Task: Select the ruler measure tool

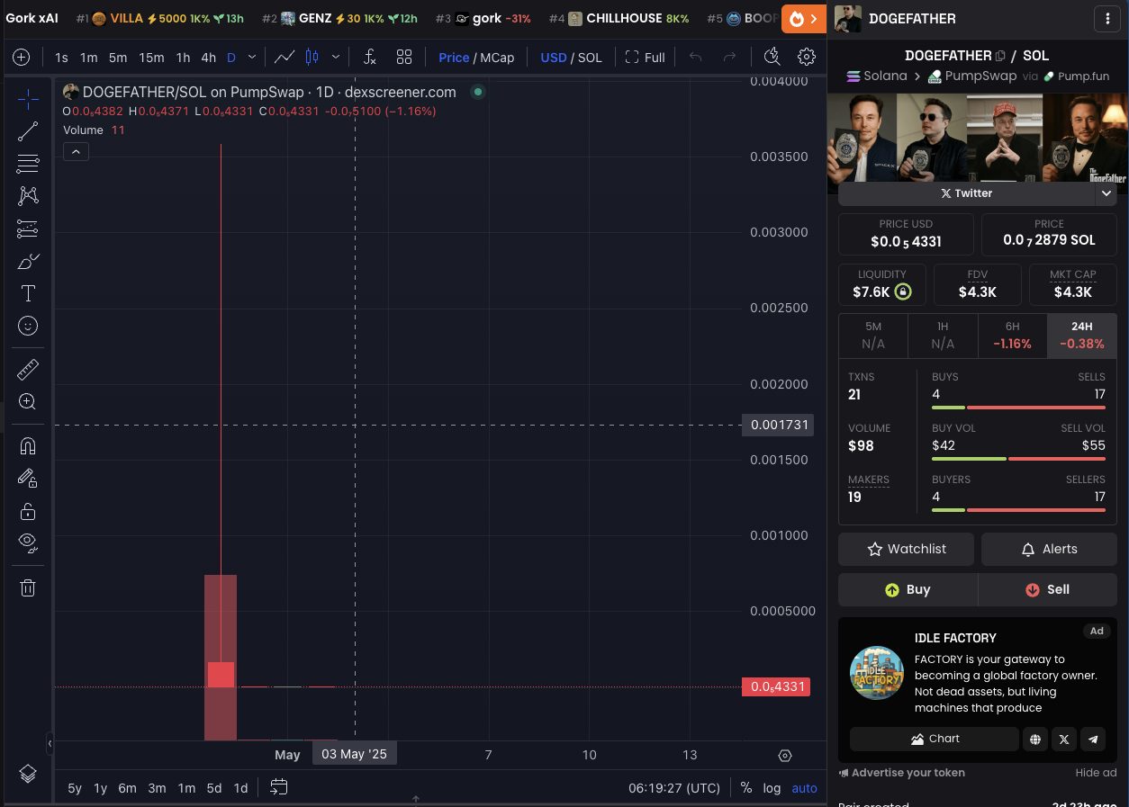Action: point(28,369)
